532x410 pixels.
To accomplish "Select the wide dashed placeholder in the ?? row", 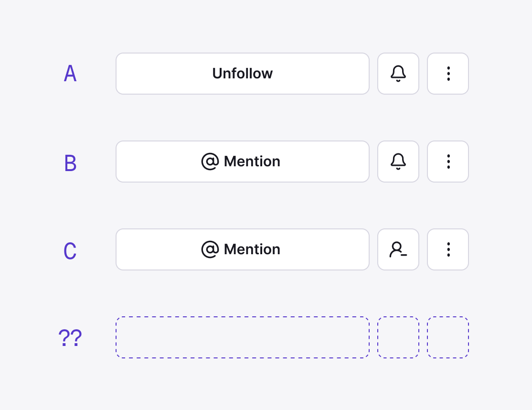I will pyautogui.click(x=242, y=337).
